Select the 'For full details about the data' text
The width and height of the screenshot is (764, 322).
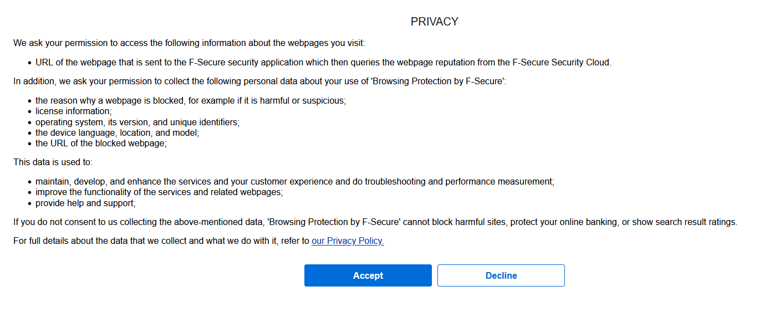161,241
